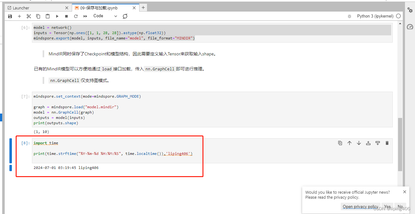The height and width of the screenshot is (214, 415).
Task: Paste cell from clipboard icon
Action: tap(48, 16)
